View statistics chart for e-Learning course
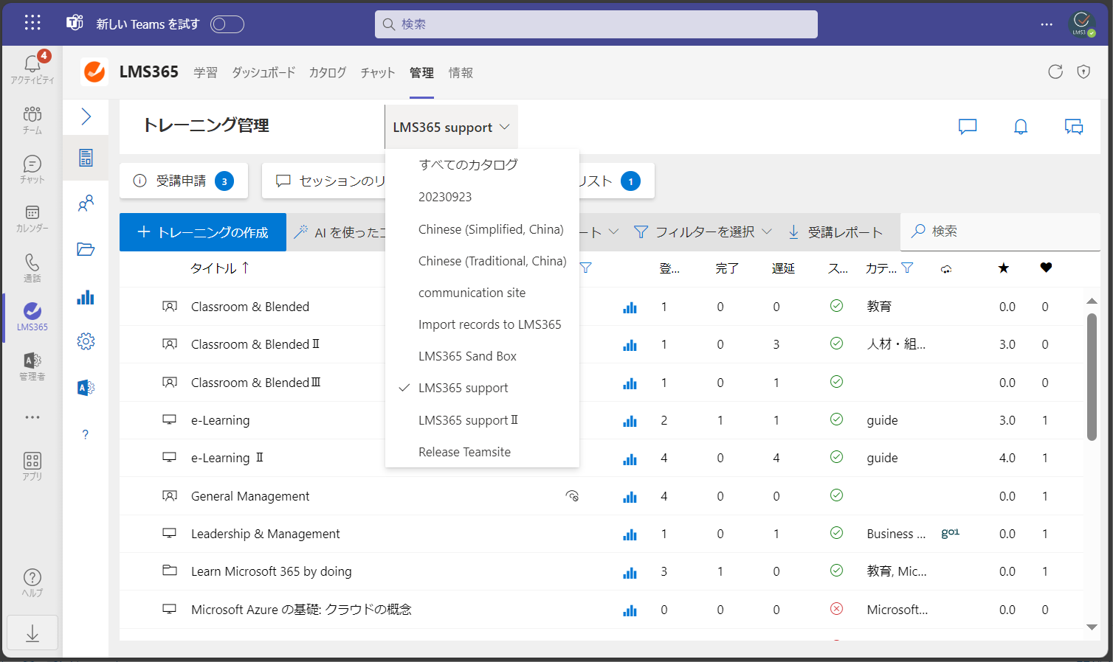 (x=630, y=421)
